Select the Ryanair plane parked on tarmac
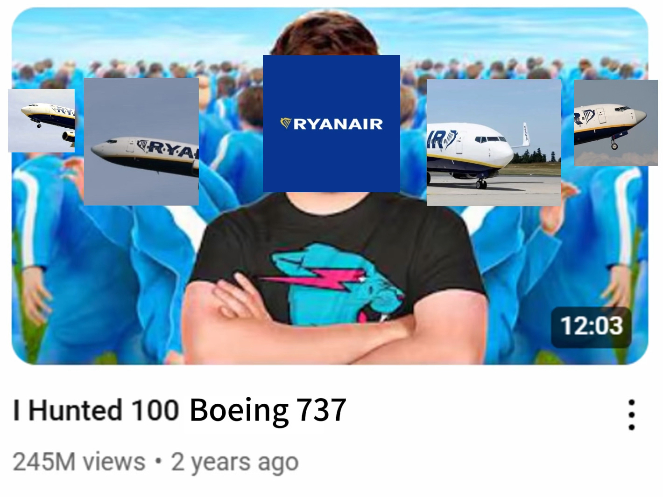 click(x=494, y=143)
